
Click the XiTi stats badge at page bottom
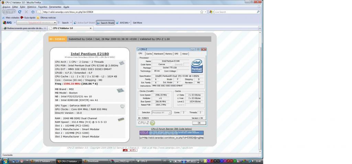(x=130, y=150)
